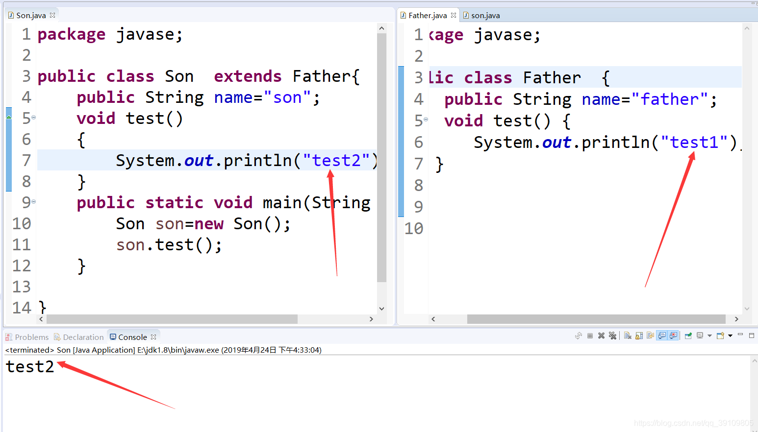Click Son.java vertical scrollbar thumb
This screenshot has height=432, width=758.
point(381,158)
